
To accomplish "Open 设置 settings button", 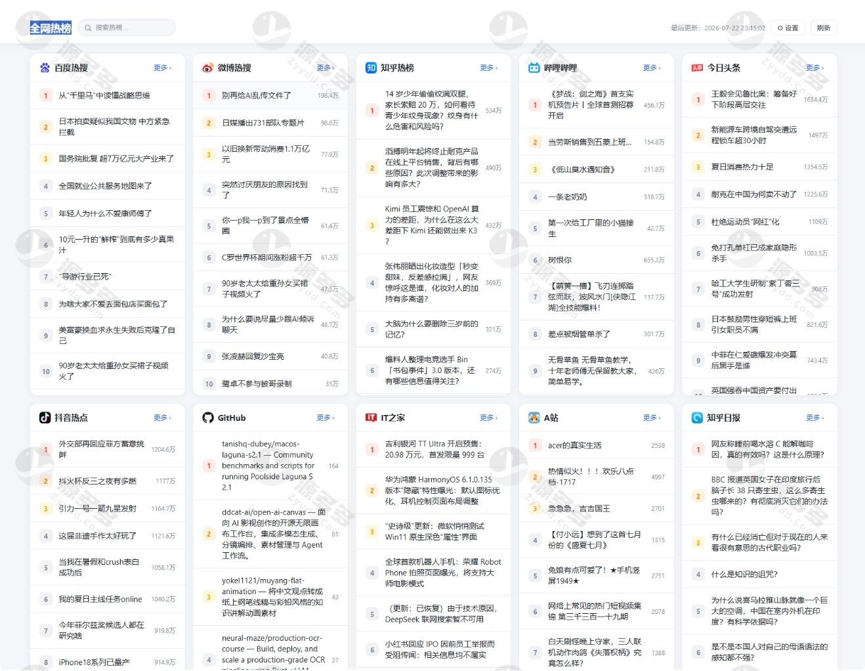I will coord(788,28).
